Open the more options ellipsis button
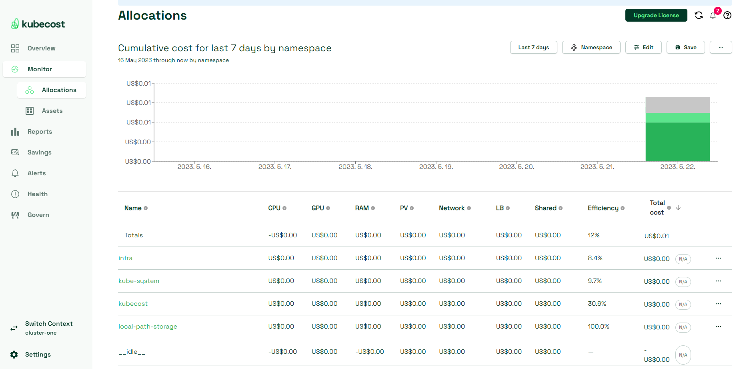Image resolution: width=743 pixels, height=369 pixels. coord(721,47)
